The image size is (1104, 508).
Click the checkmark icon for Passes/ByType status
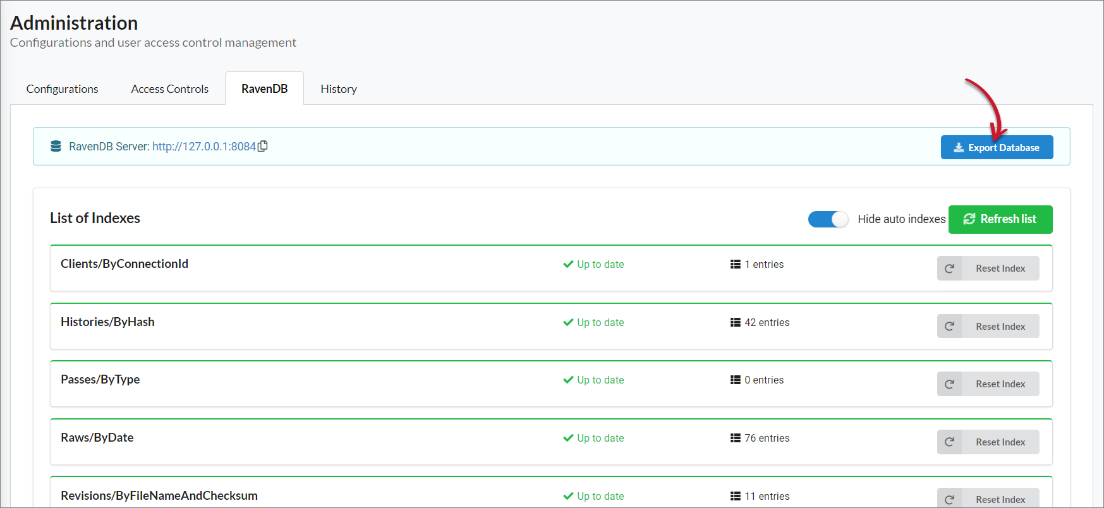[568, 380]
